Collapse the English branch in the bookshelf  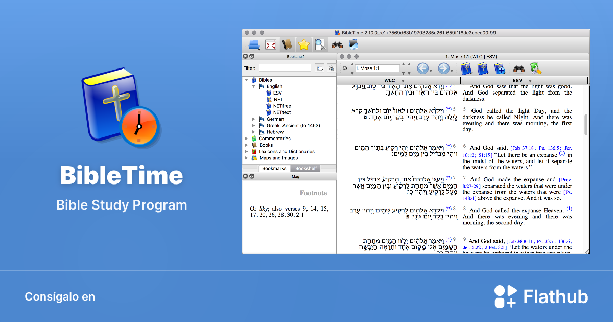point(253,86)
